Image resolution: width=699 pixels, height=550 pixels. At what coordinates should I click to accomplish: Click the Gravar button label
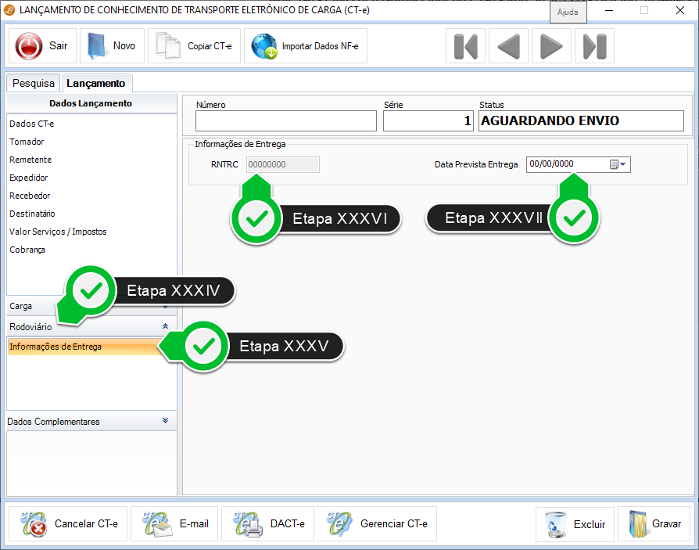[666, 523]
